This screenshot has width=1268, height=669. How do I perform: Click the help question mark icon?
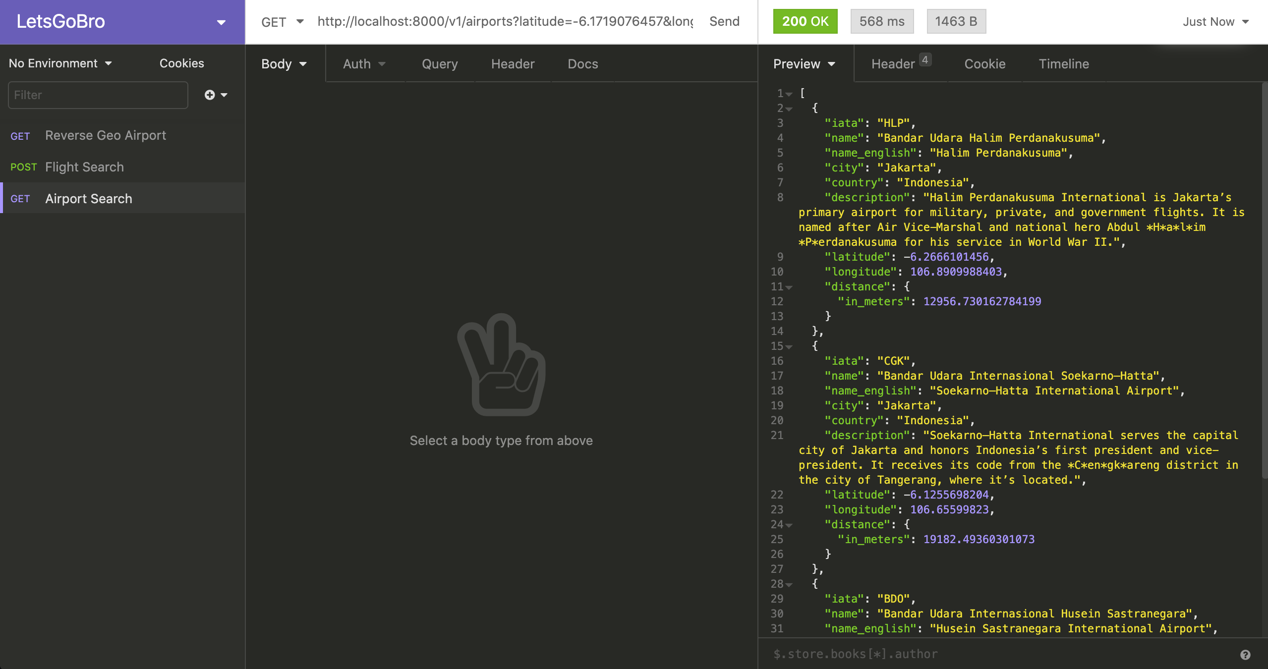click(1245, 655)
